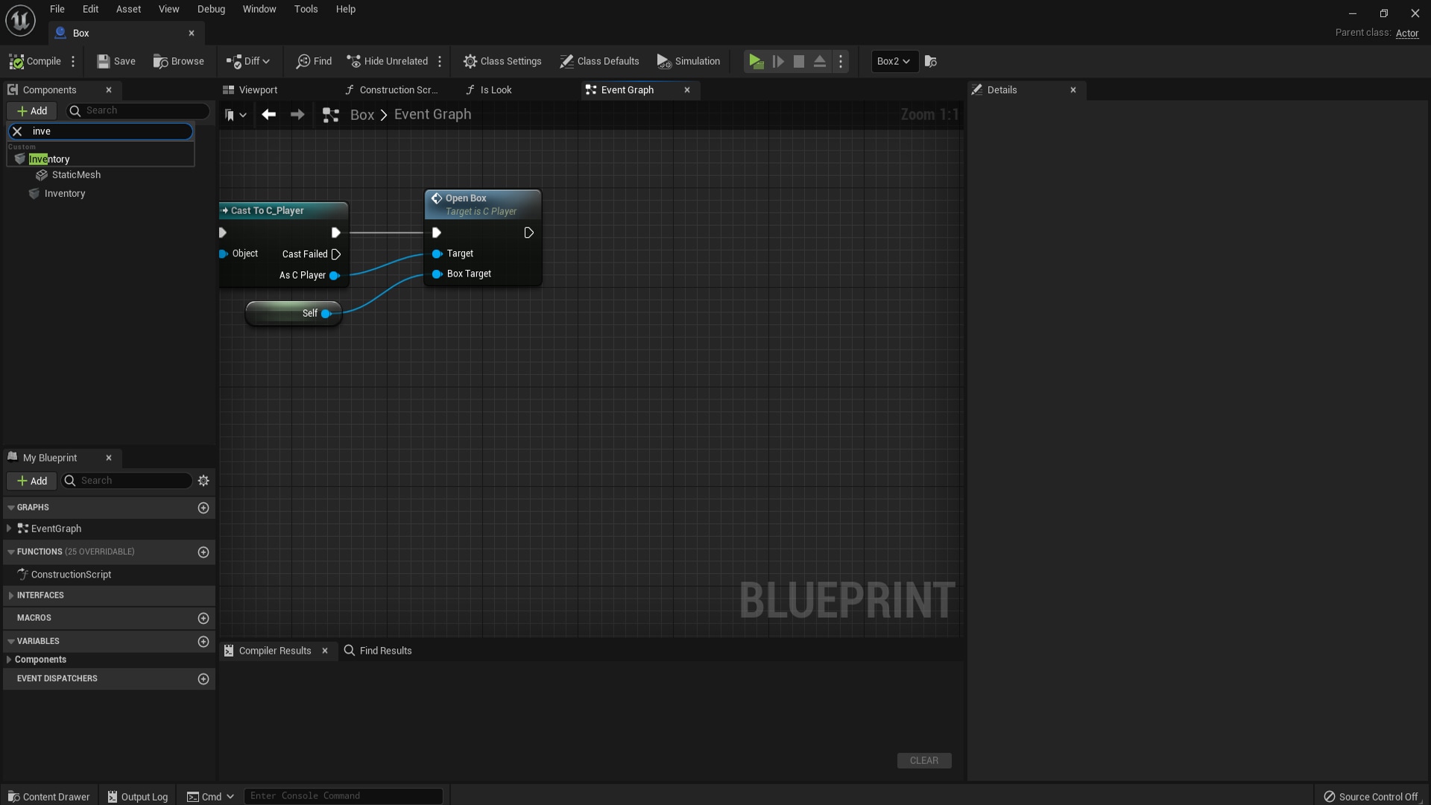
Task: Browse to this asset in Content Browser
Action: click(x=178, y=61)
